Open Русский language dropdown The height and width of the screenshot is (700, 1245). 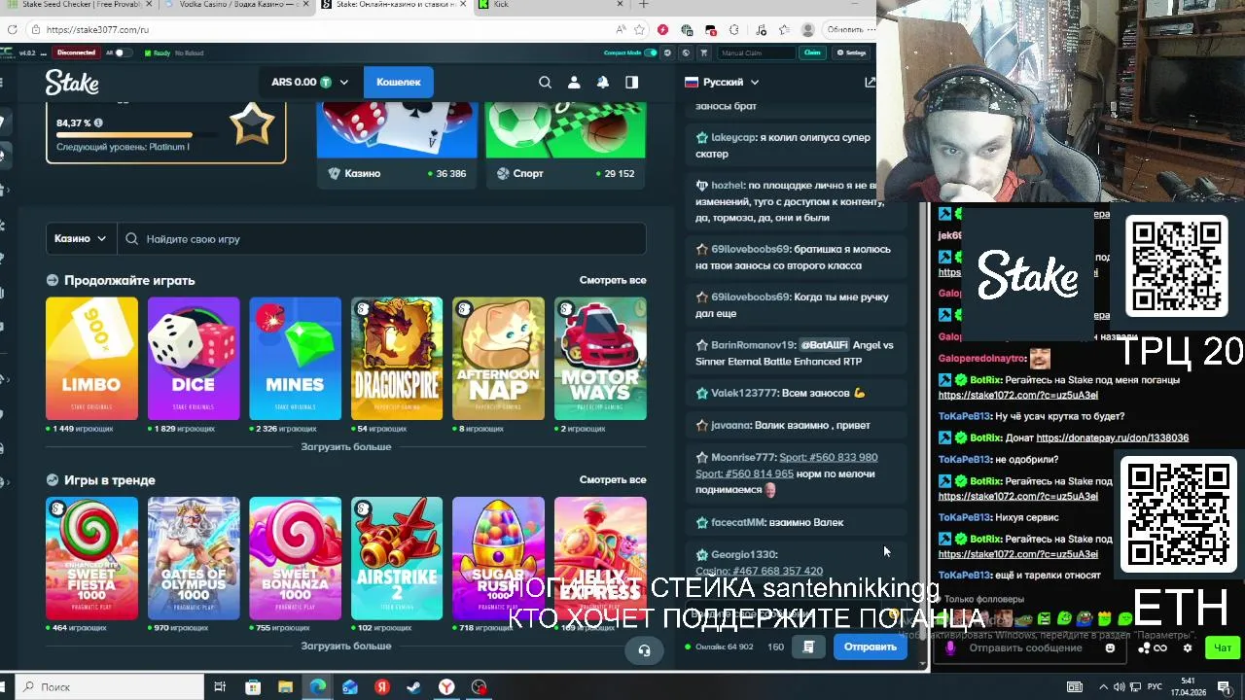(722, 83)
